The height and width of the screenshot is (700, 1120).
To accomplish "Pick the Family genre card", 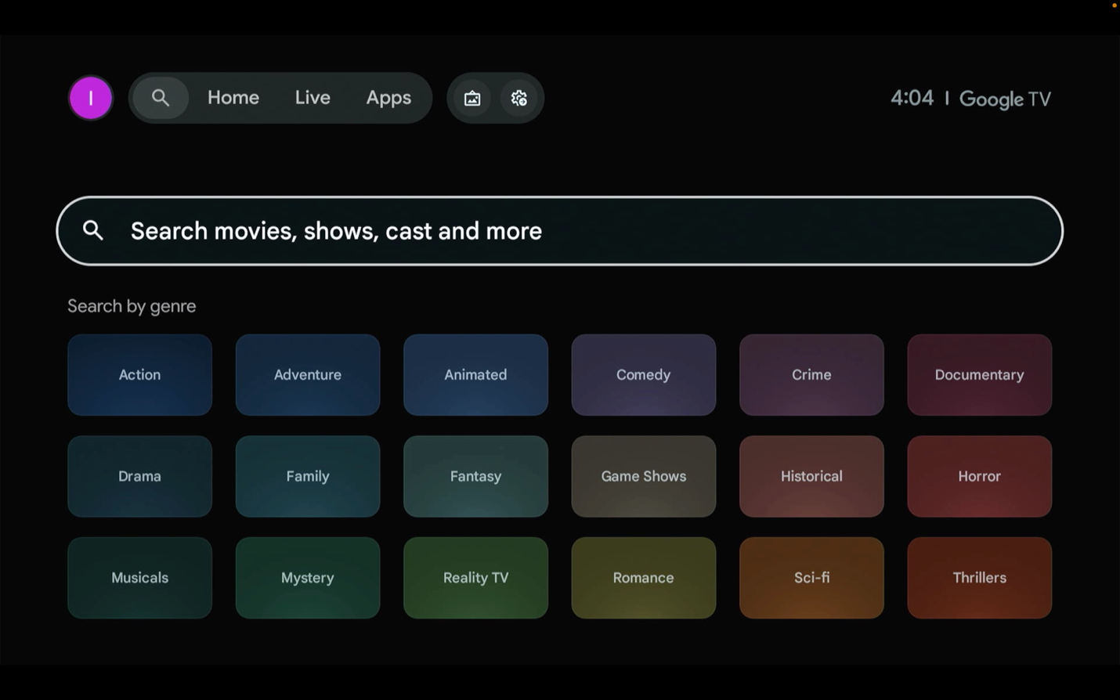I will click(308, 476).
